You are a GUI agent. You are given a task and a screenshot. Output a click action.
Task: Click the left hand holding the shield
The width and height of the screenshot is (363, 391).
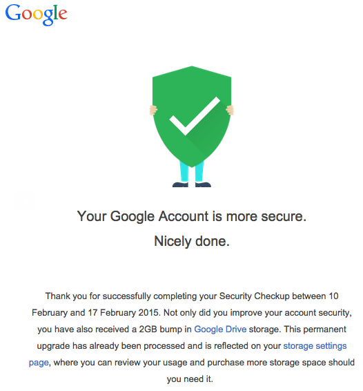click(x=153, y=111)
